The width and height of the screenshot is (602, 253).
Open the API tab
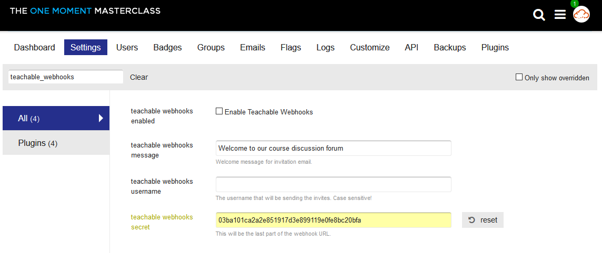pos(412,47)
